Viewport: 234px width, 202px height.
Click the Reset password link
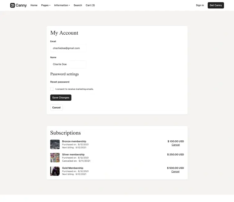[60, 82]
